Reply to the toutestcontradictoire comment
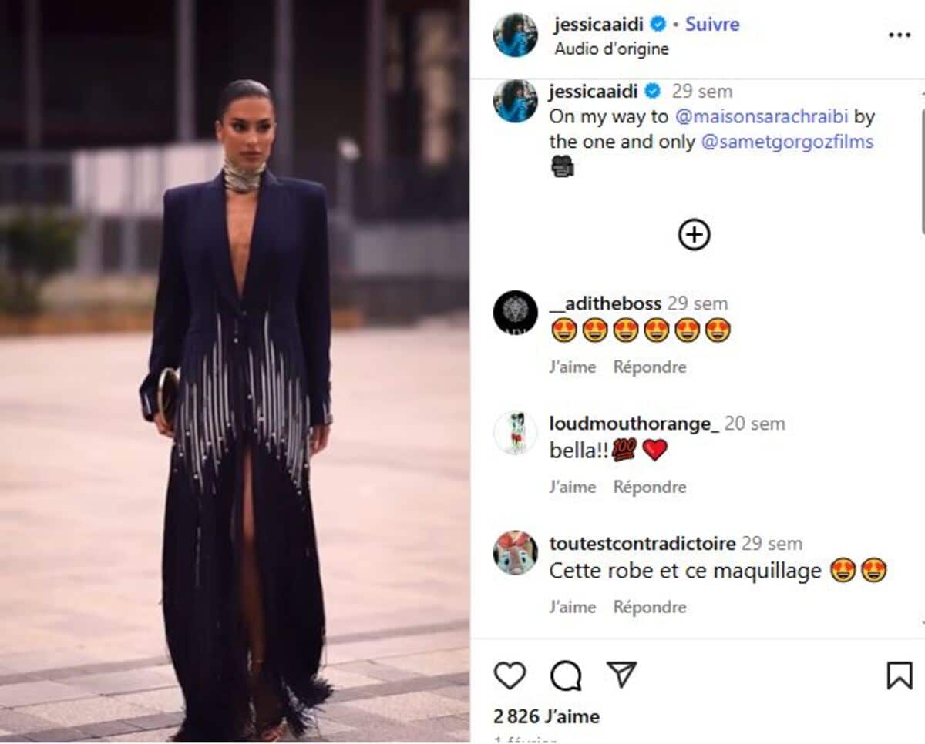 coord(650,607)
